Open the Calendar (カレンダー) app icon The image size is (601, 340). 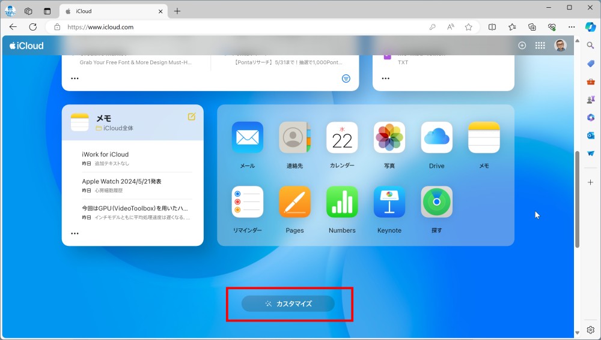(342, 137)
